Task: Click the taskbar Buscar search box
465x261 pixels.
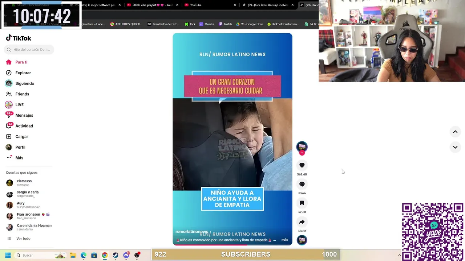Action: (x=41, y=255)
